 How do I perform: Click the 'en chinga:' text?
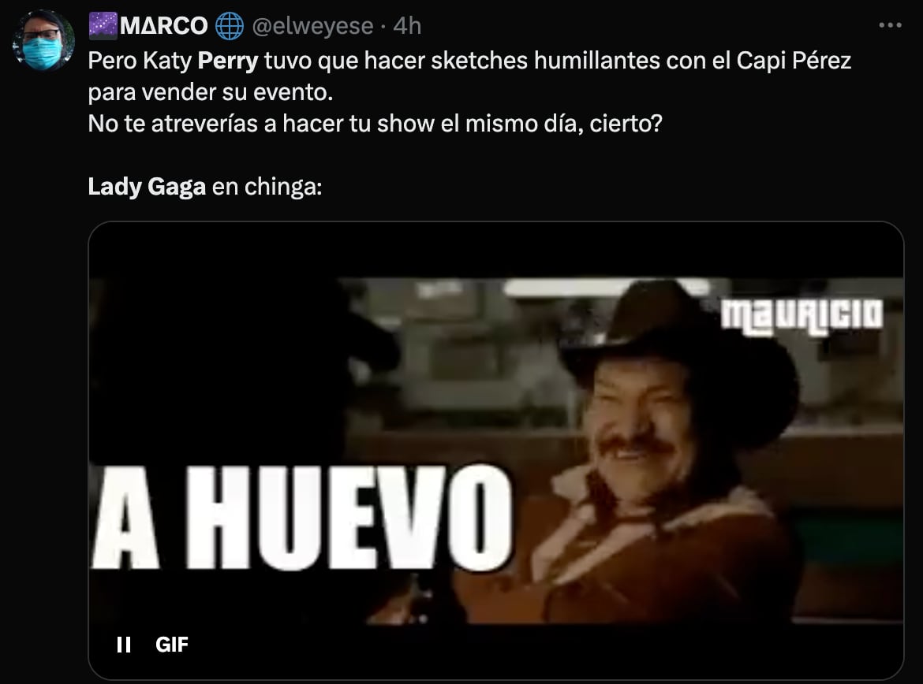tap(267, 187)
